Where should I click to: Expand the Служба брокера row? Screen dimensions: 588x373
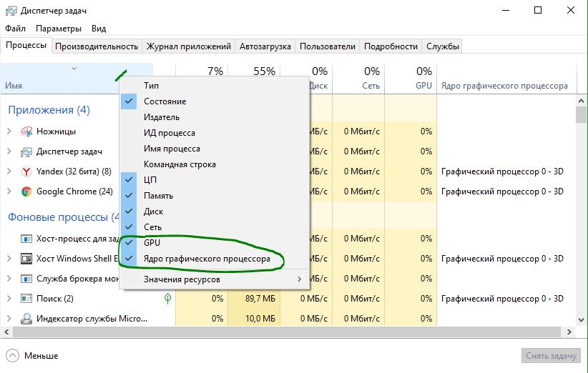tap(9, 279)
